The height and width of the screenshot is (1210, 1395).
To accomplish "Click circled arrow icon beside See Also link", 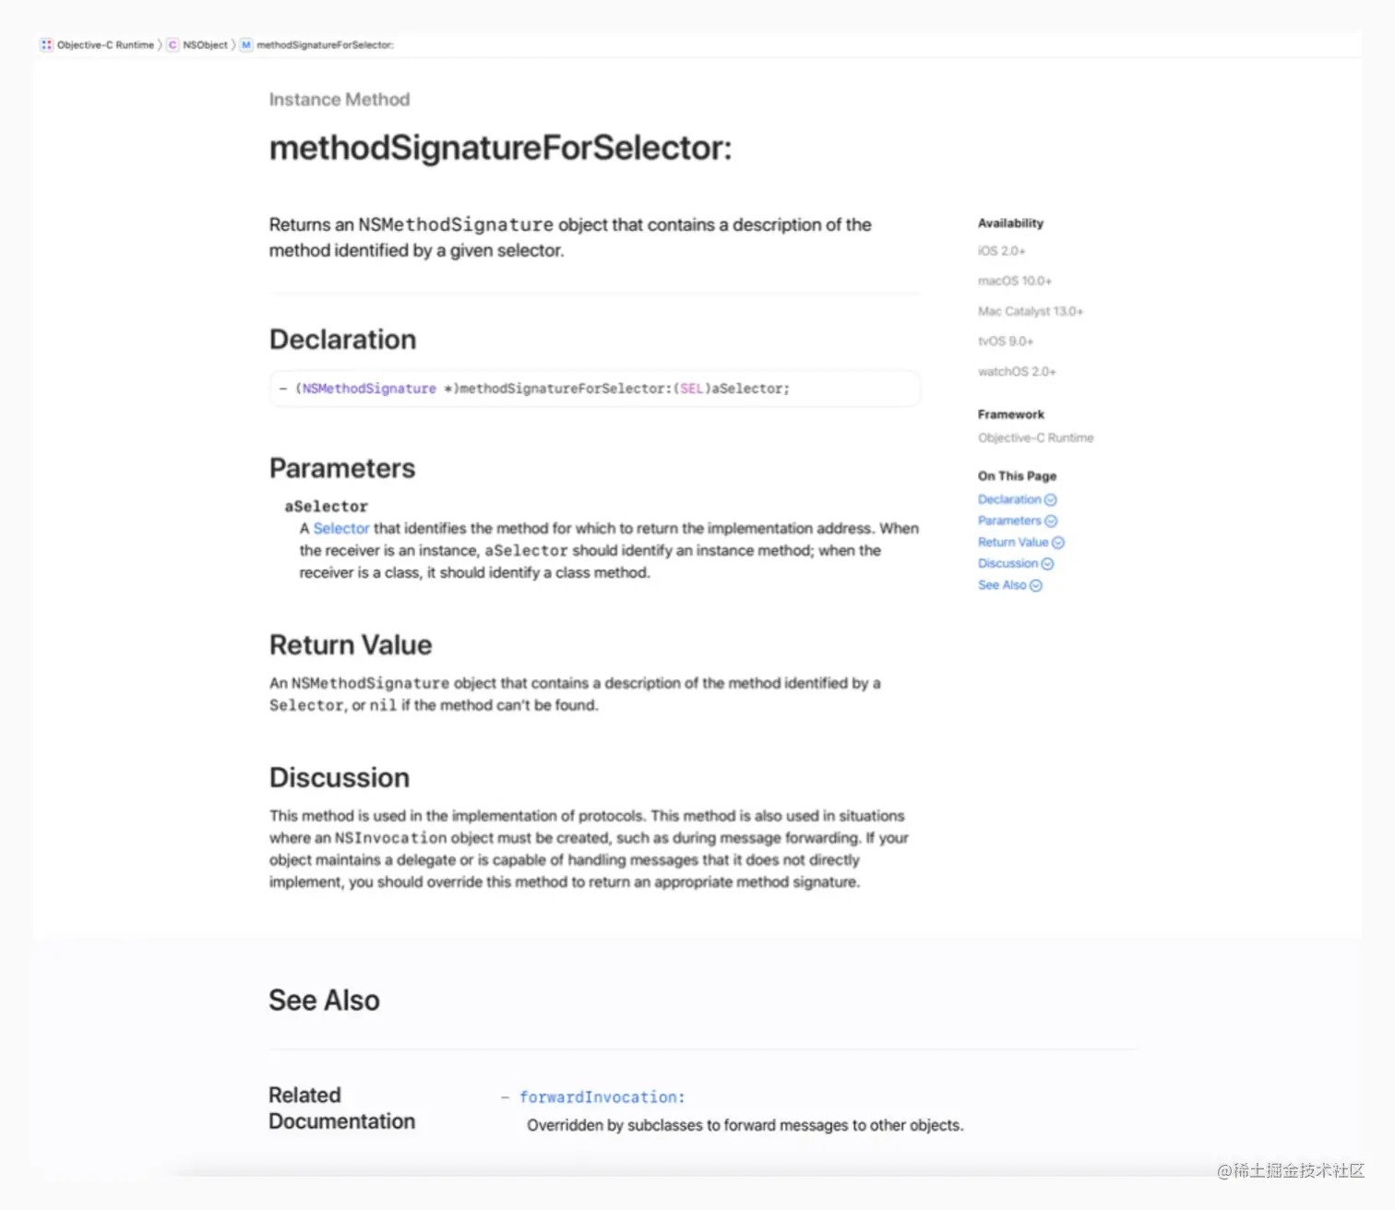I will pyautogui.click(x=1036, y=586).
